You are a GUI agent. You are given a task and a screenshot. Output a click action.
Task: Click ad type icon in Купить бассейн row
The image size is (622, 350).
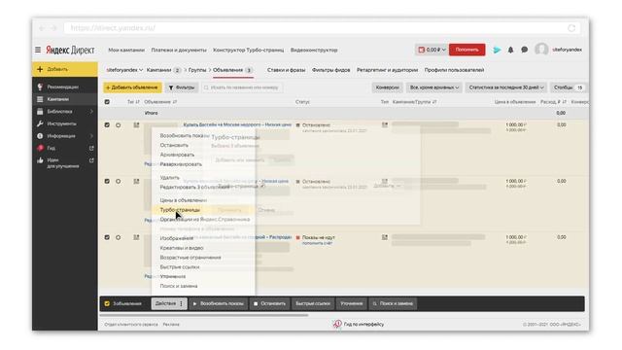pos(136,125)
